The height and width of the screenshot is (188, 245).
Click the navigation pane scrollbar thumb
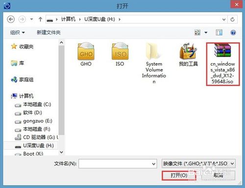(61, 90)
